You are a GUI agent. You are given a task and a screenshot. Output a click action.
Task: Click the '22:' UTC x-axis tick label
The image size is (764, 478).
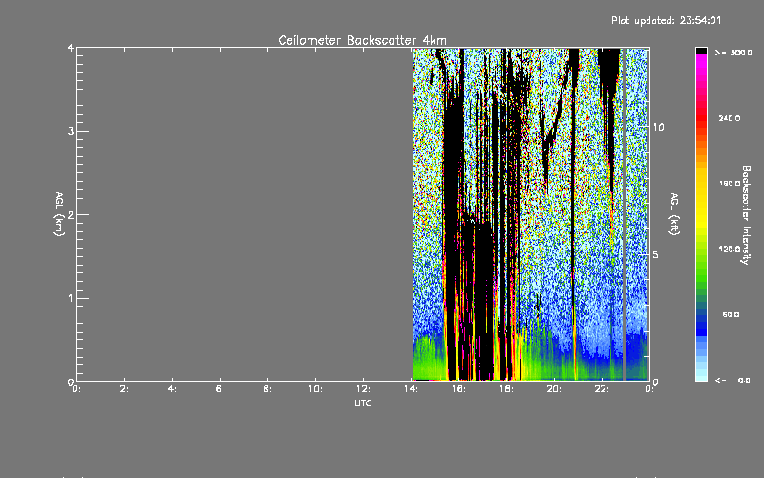[602, 389]
